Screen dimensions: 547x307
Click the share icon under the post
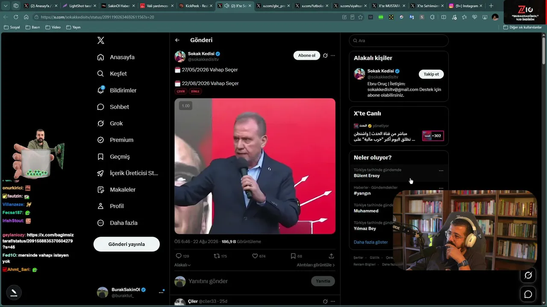[x=331, y=256]
